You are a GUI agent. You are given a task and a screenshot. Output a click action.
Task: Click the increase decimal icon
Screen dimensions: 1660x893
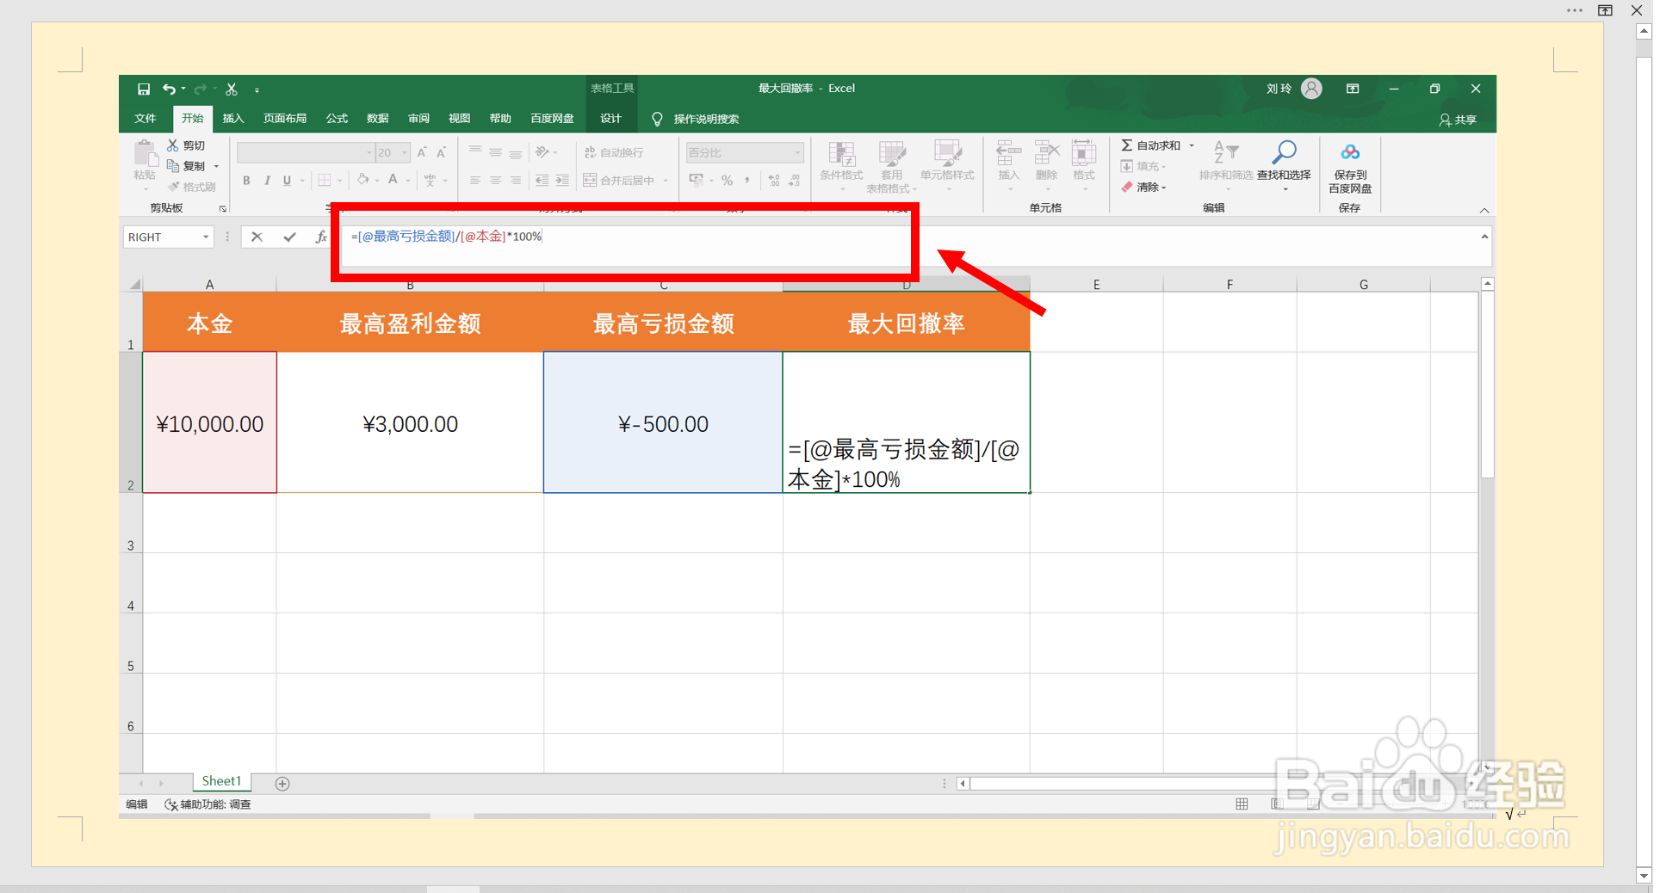774,181
